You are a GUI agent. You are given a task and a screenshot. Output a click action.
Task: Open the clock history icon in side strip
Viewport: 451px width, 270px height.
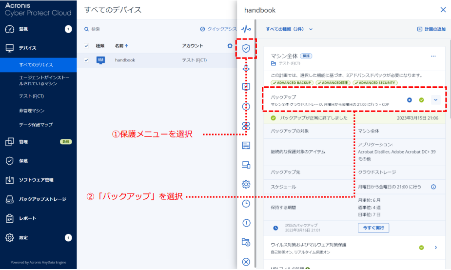(246, 203)
